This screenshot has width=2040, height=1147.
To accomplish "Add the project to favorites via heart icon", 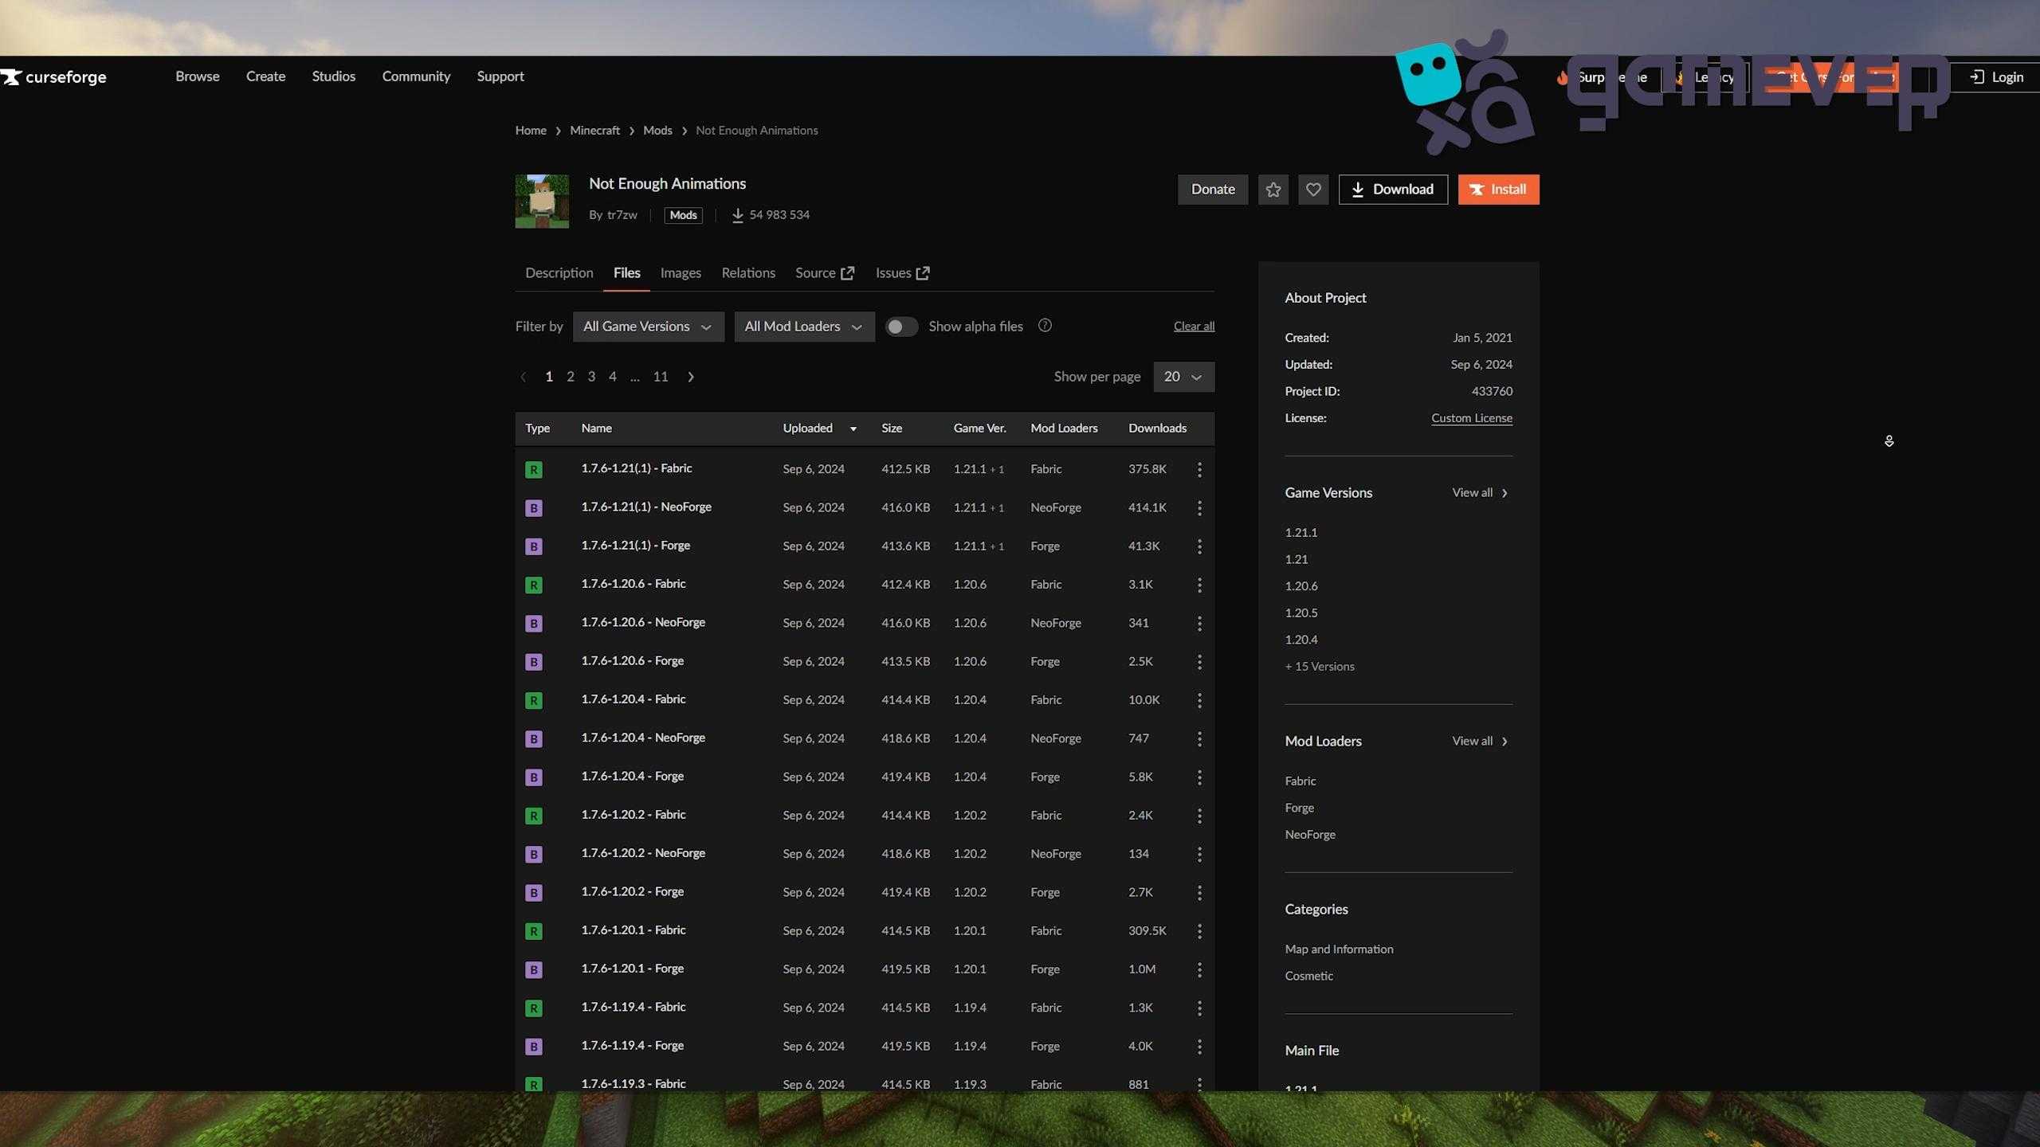I will [1313, 190].
